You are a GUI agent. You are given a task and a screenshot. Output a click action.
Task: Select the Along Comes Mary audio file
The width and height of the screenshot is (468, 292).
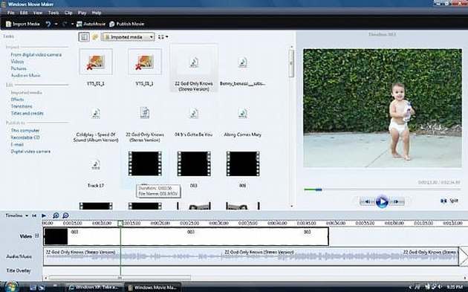pos(243,113)
